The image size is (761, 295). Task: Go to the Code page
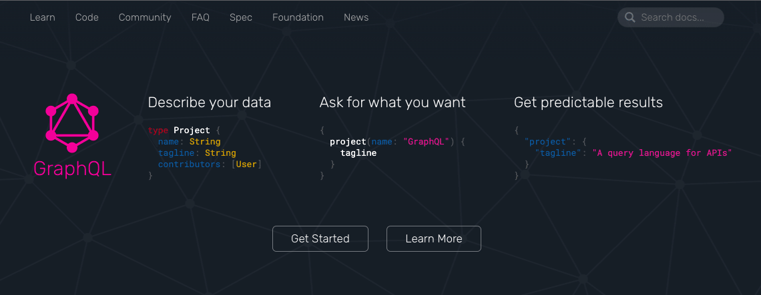coord(87,17)
